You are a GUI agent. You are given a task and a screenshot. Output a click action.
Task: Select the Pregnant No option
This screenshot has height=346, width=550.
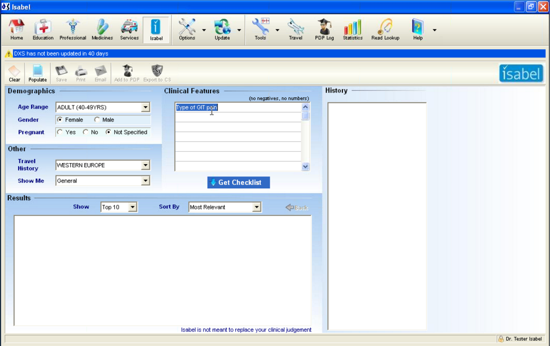pos(86,133)
